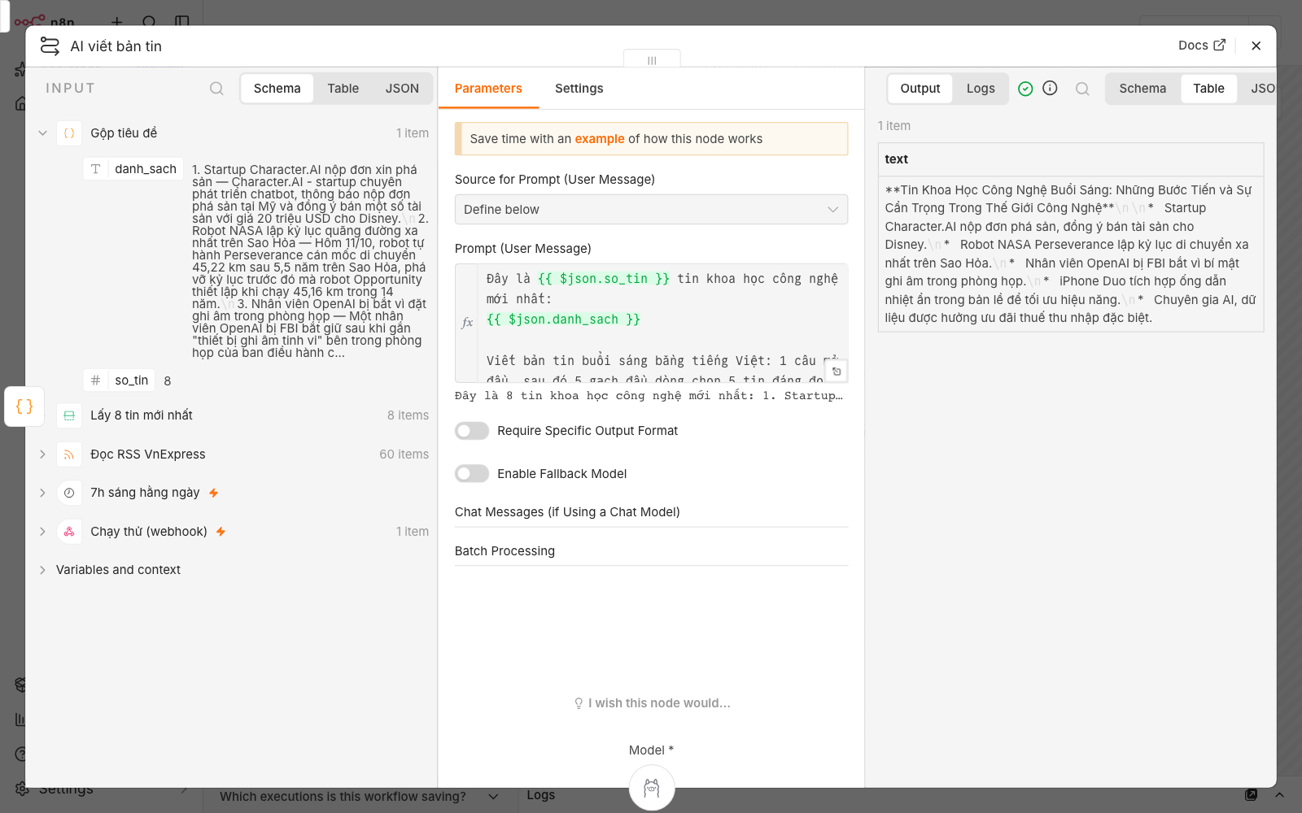
Task: Select the Parameters tab
Action: (488, 89)
